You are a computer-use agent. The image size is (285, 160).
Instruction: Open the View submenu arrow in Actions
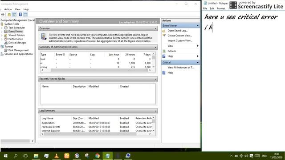click(x=198, y=46)
